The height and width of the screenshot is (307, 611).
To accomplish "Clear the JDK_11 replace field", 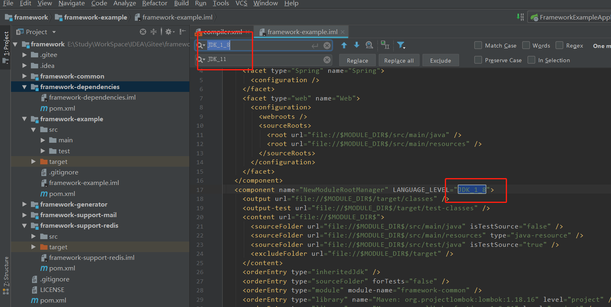I will [x=327, y=60].
